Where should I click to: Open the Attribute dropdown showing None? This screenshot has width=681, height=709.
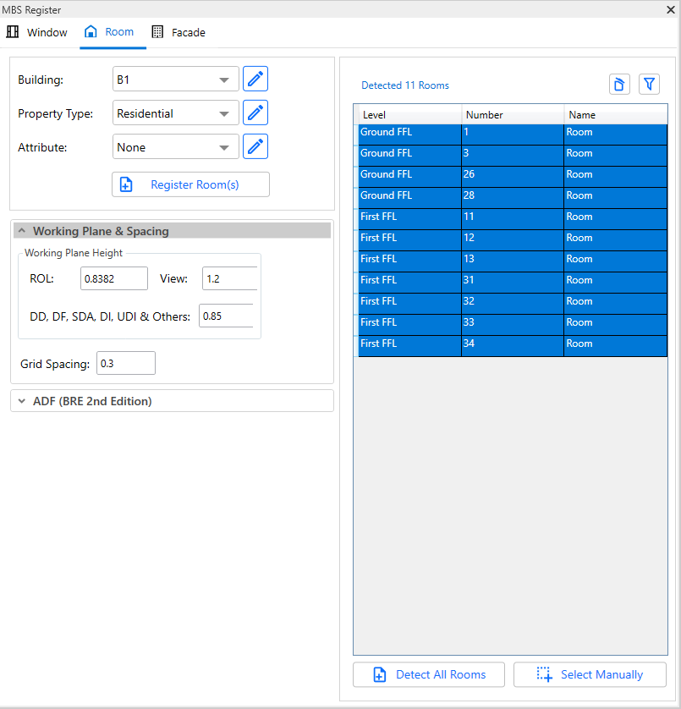click(175, 146)
